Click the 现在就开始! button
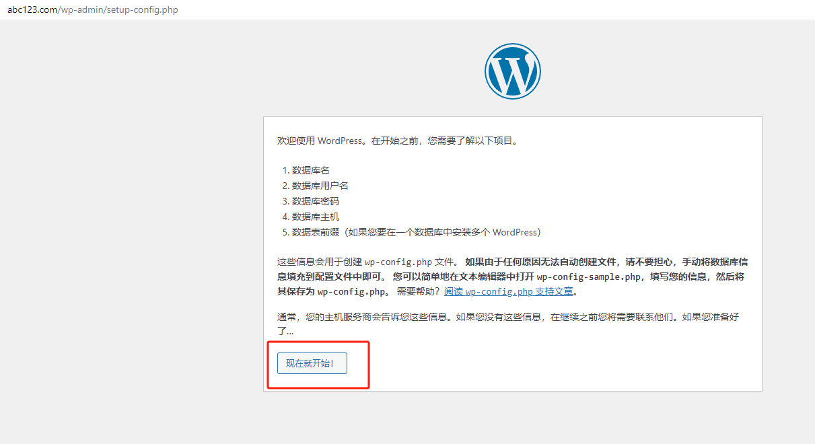The image size is (815, 444). [x=312, y=363]
